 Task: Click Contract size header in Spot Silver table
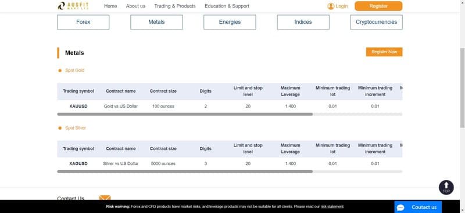coord(163,149)
